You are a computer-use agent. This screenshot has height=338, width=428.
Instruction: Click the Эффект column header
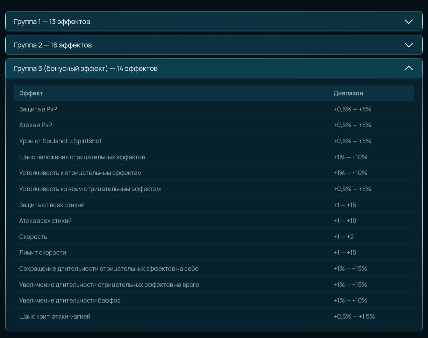[x=31, y=93]
